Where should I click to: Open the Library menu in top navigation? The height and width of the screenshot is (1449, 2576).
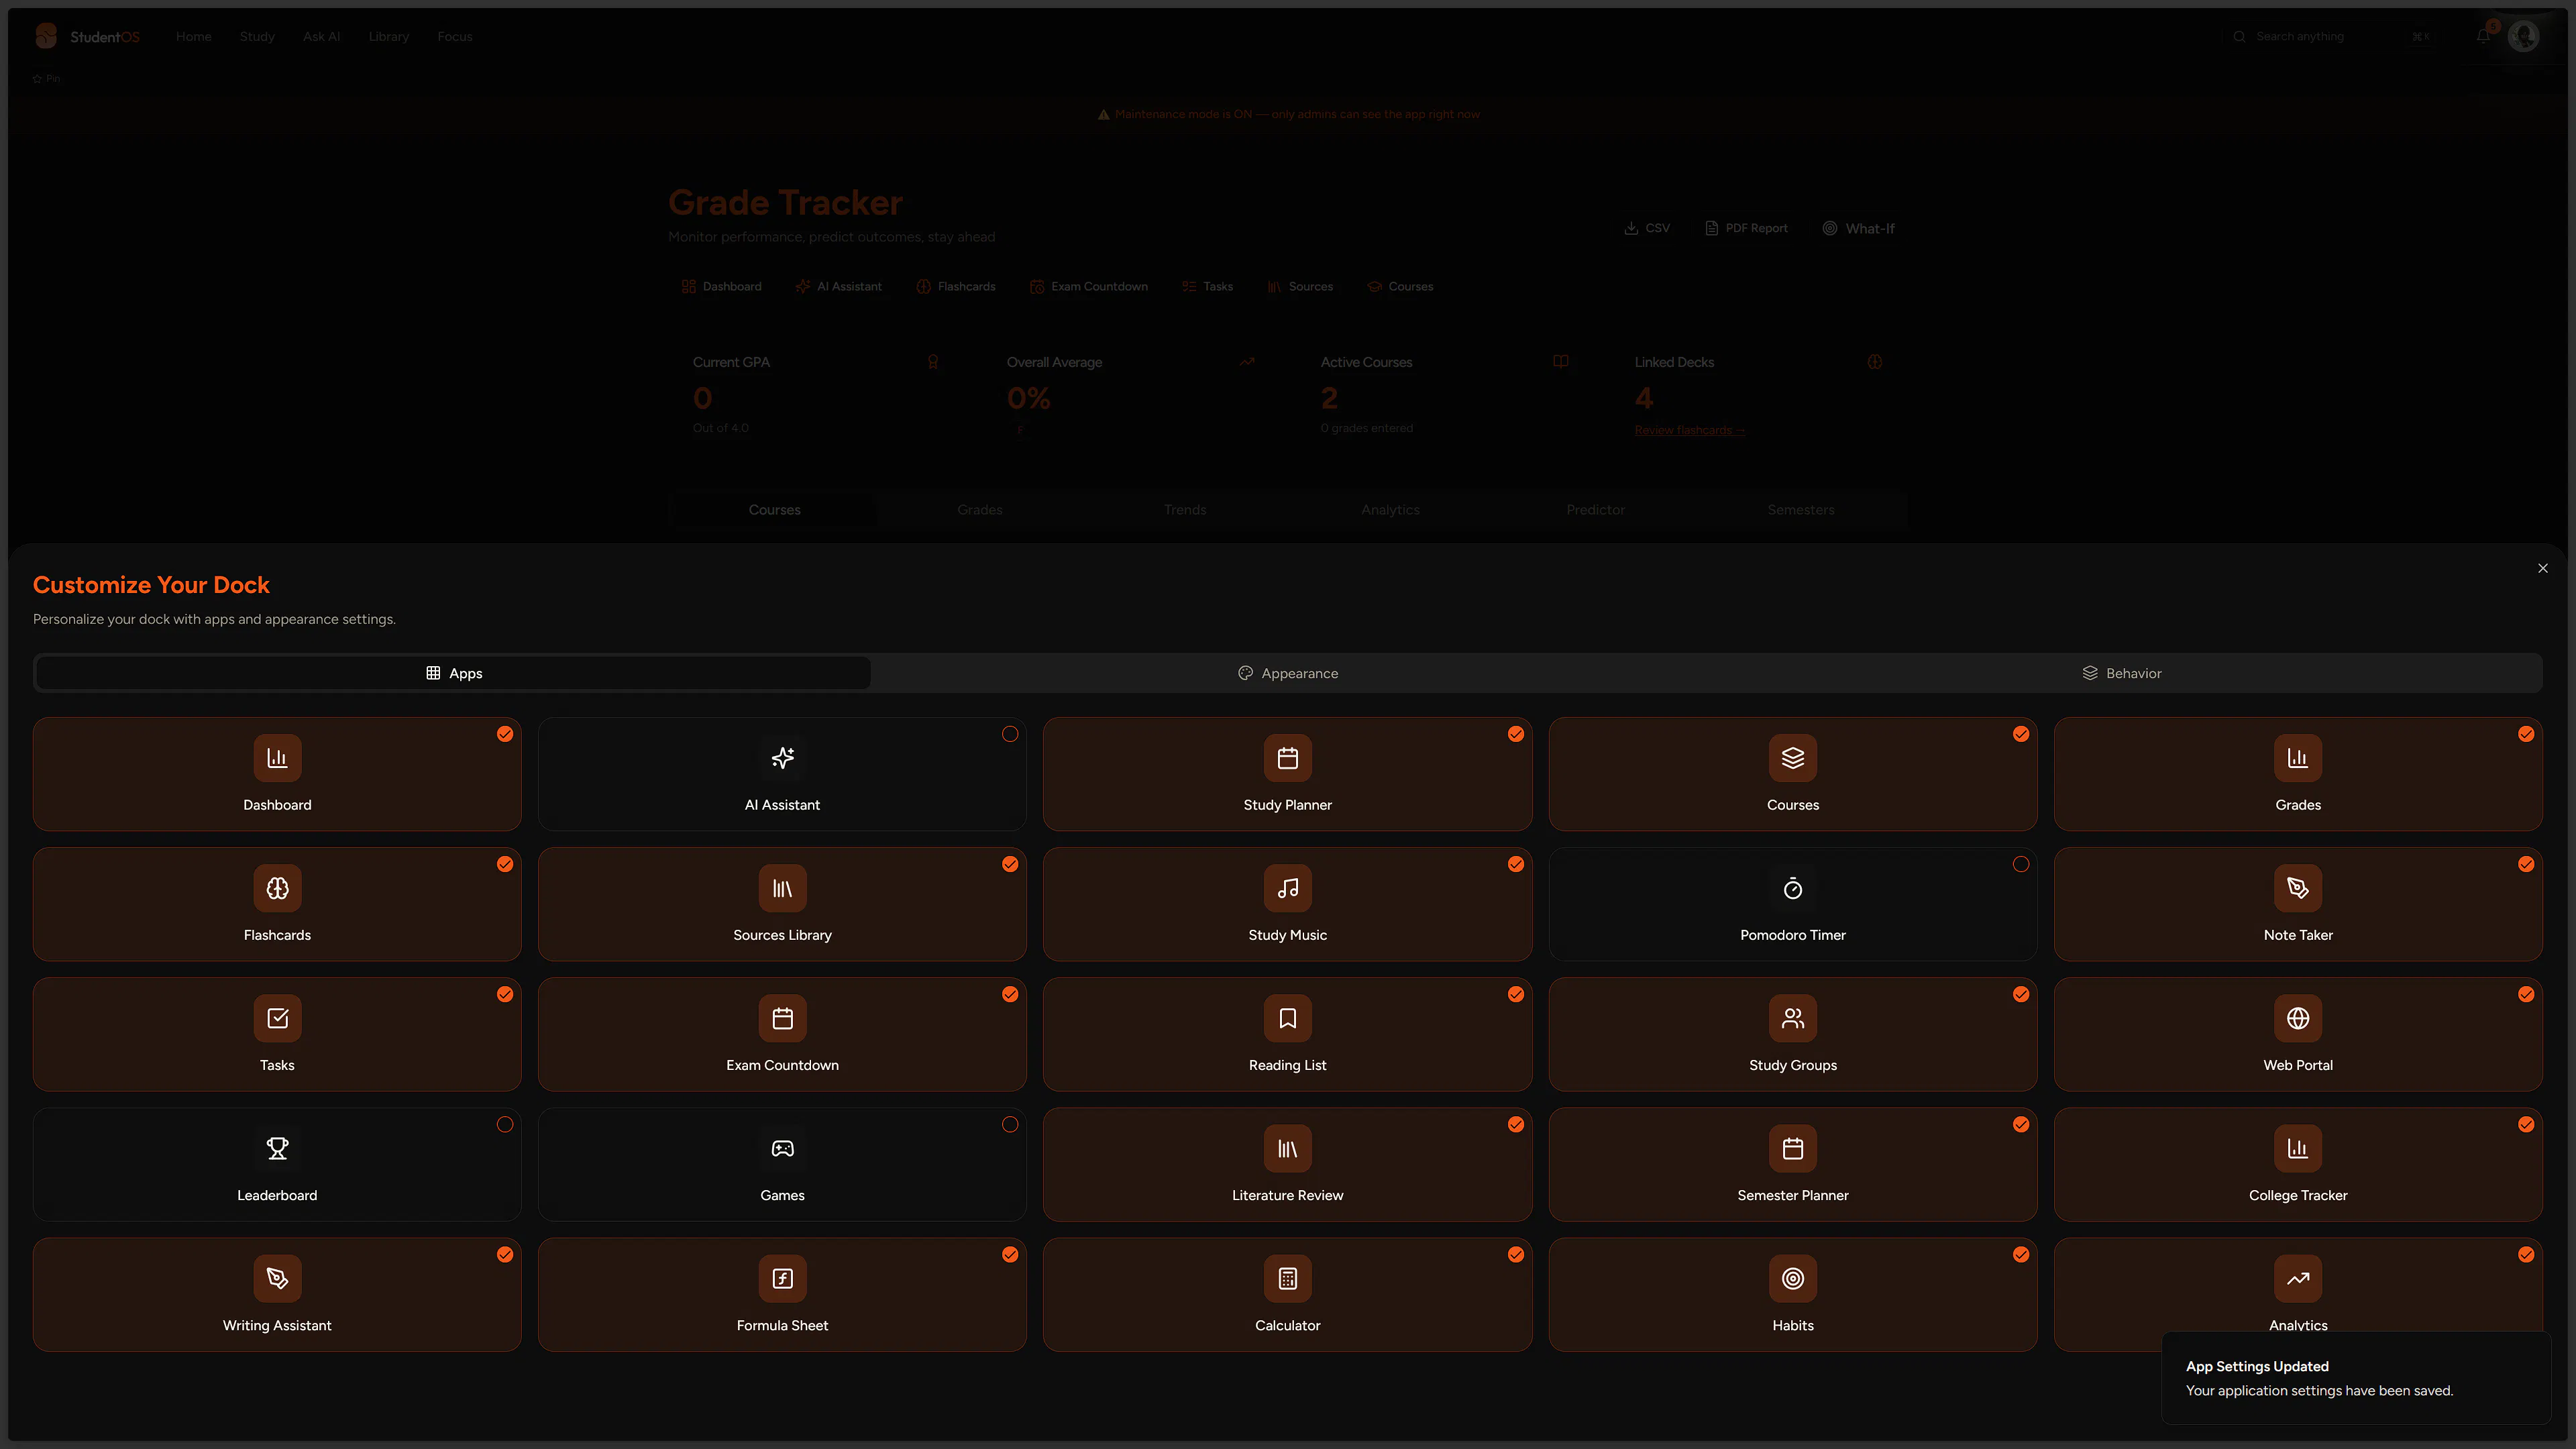click(388, 36)
